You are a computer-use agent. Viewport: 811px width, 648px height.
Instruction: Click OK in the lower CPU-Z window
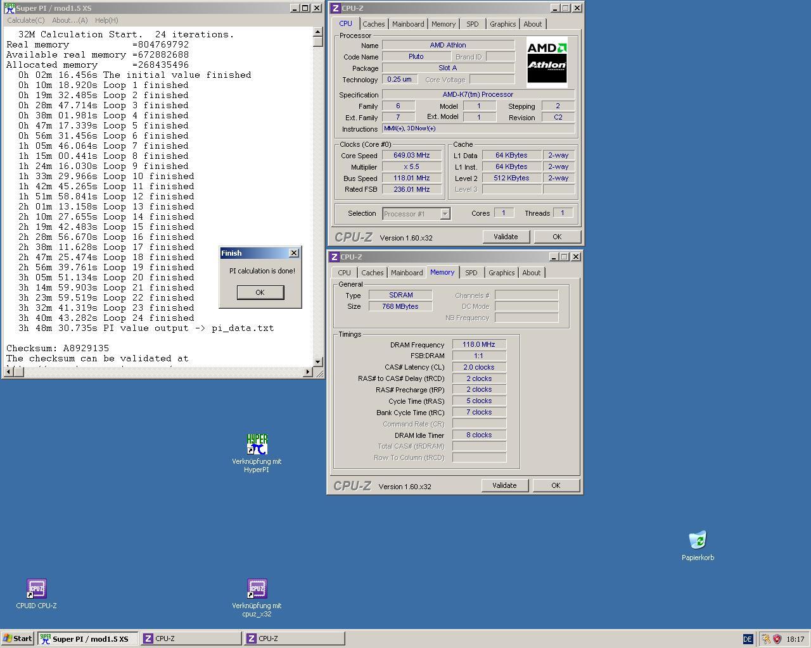(556, 485)
